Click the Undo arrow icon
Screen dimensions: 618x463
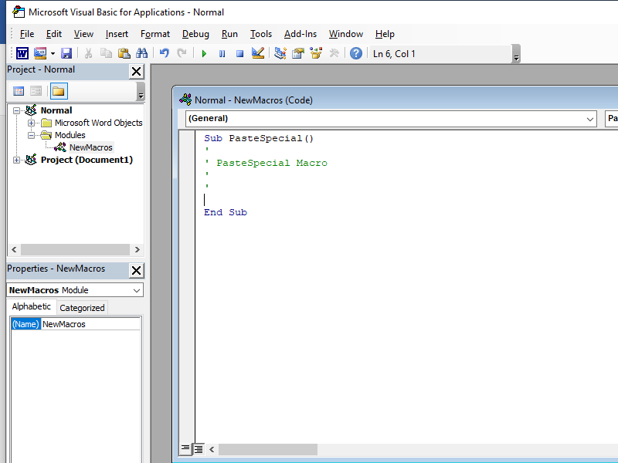tap(164, 53)
